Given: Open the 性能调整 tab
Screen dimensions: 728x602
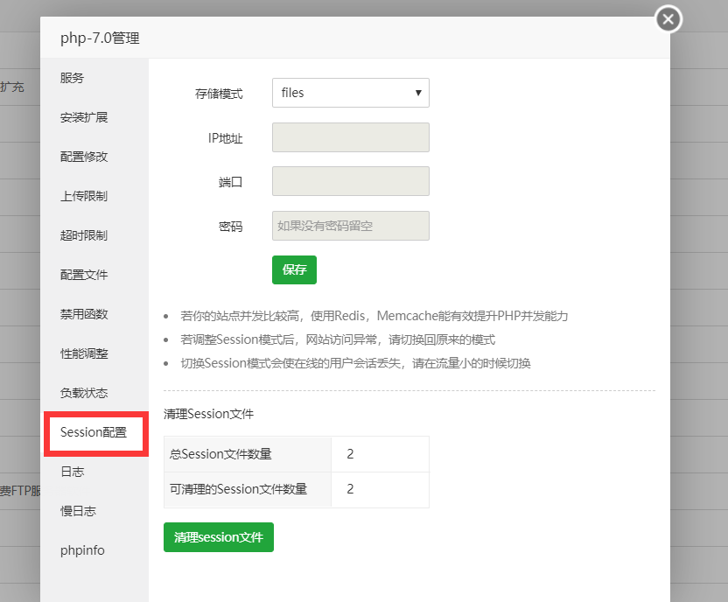Looking at the screenshot, I should tap(84, 353).
